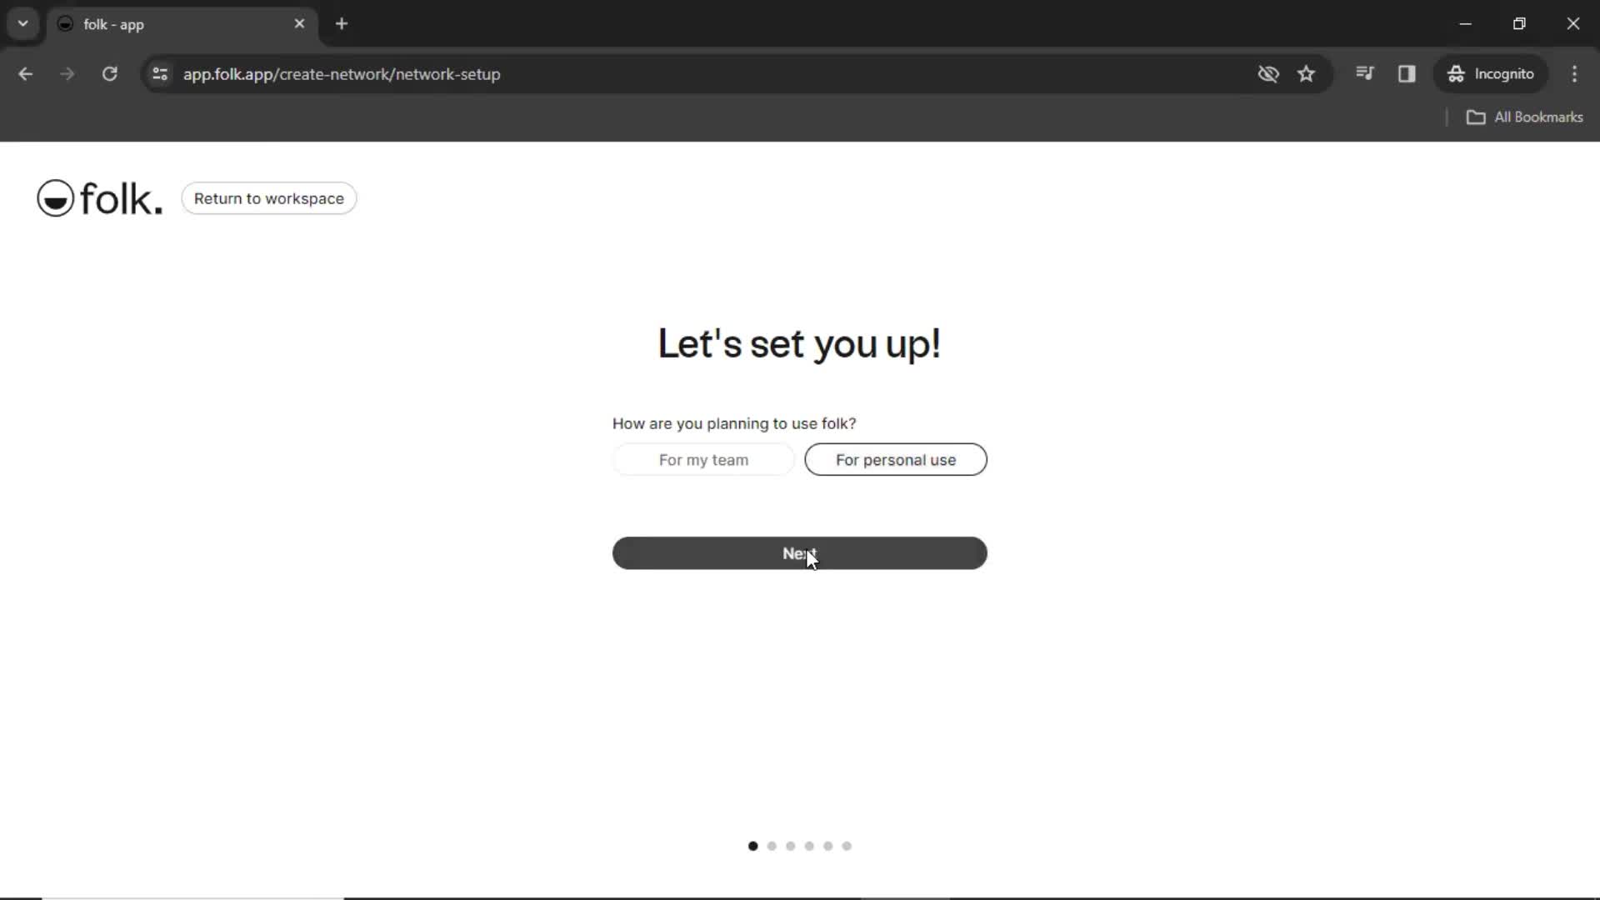Click the split screen browser icon

tap(1407, 73)
